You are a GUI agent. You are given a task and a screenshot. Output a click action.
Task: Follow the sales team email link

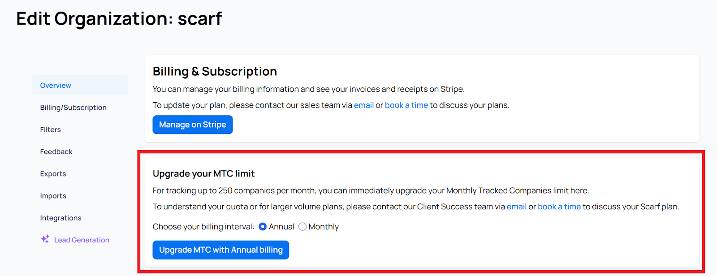363,105
